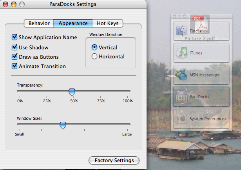Click the MSN Messenger icon in dock

coord(181,74)
